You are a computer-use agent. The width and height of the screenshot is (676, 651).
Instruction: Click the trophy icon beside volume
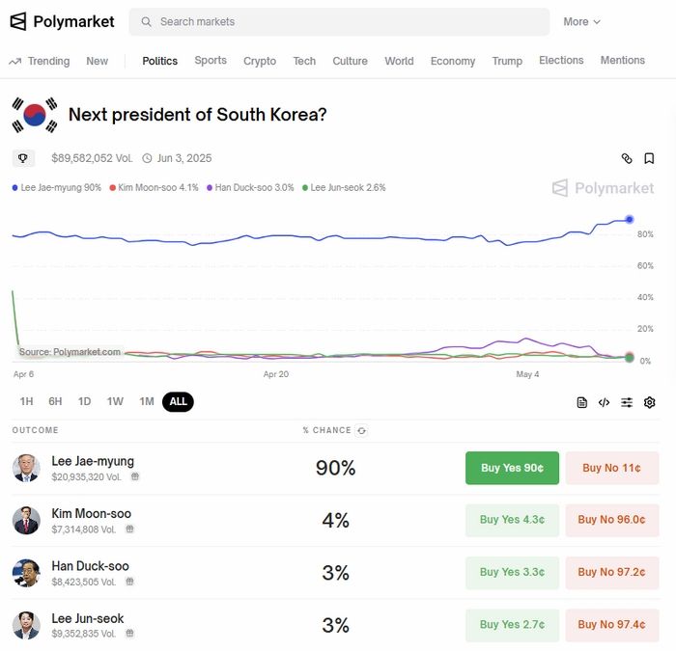pos(23,158)
